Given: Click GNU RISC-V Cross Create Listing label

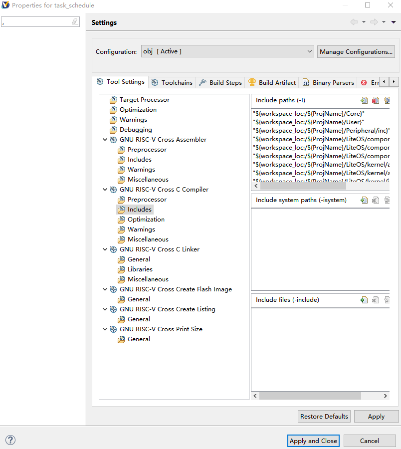Looking at the screenshot, I should 168,309.
